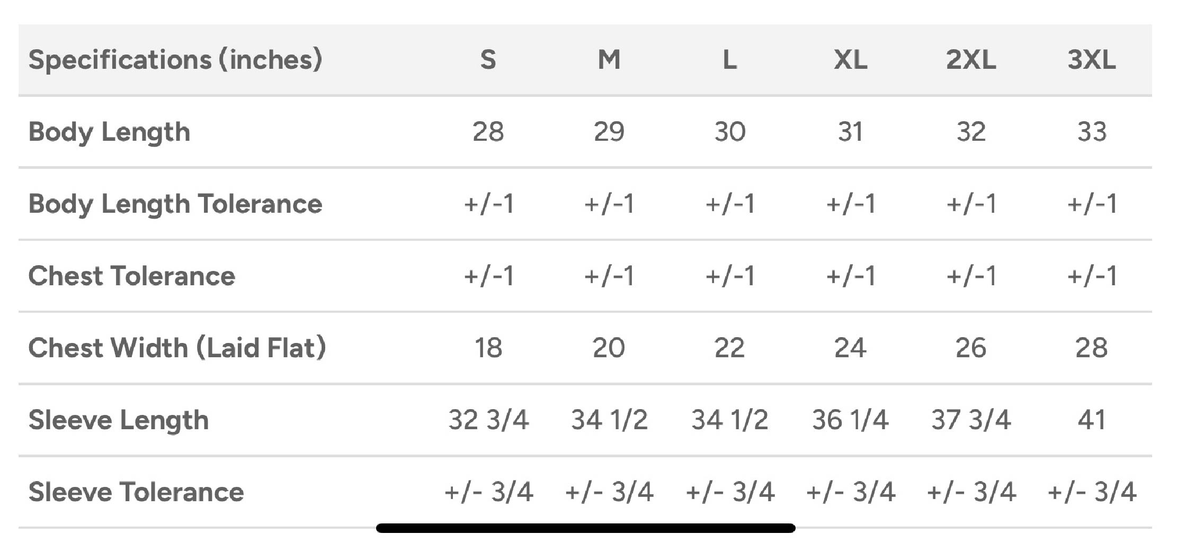Click Body Length value 28 for size S
Viewport: 1186px width, 543px height.
pyautogui.click(x=488, y=132)
